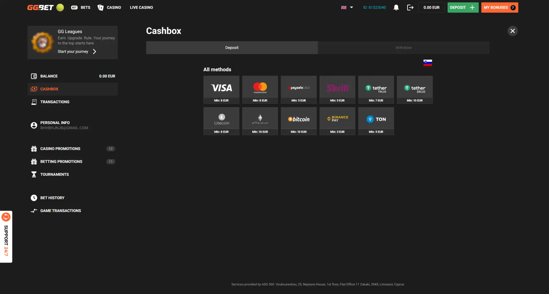Click the All methods heading
549x294 pixels.
pos(217,69)
